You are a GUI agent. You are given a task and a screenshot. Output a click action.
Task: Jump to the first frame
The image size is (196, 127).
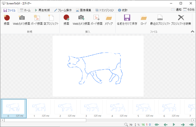pos(157,124)
